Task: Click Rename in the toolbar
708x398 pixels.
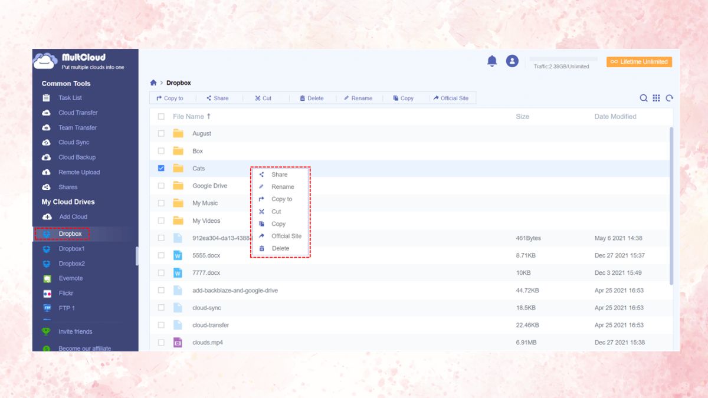Action: [x=358, y=98]
